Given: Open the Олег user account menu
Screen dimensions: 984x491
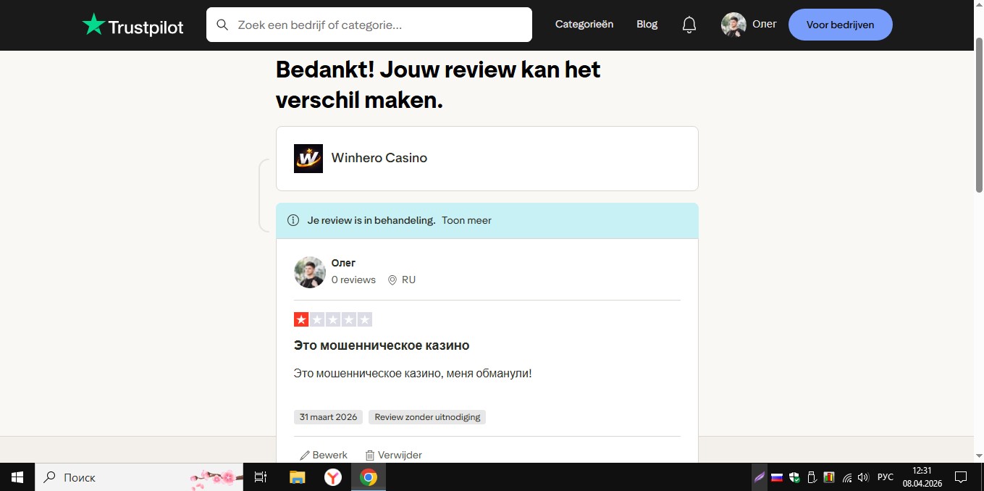Looking at the screenshot, I should pos(749,25).
